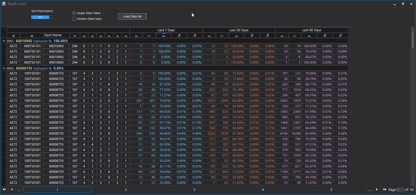
Task: Sort by the Spot Name column header
Action: tap(56, 35)
